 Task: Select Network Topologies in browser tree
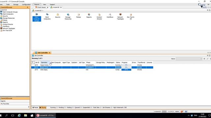[x=9, y=29]
